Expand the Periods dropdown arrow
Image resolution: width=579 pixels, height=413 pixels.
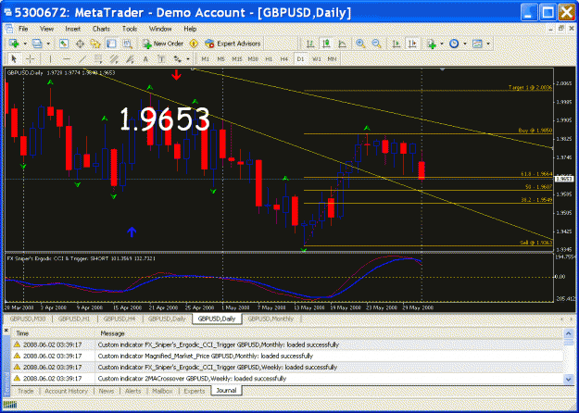(465, 44)
